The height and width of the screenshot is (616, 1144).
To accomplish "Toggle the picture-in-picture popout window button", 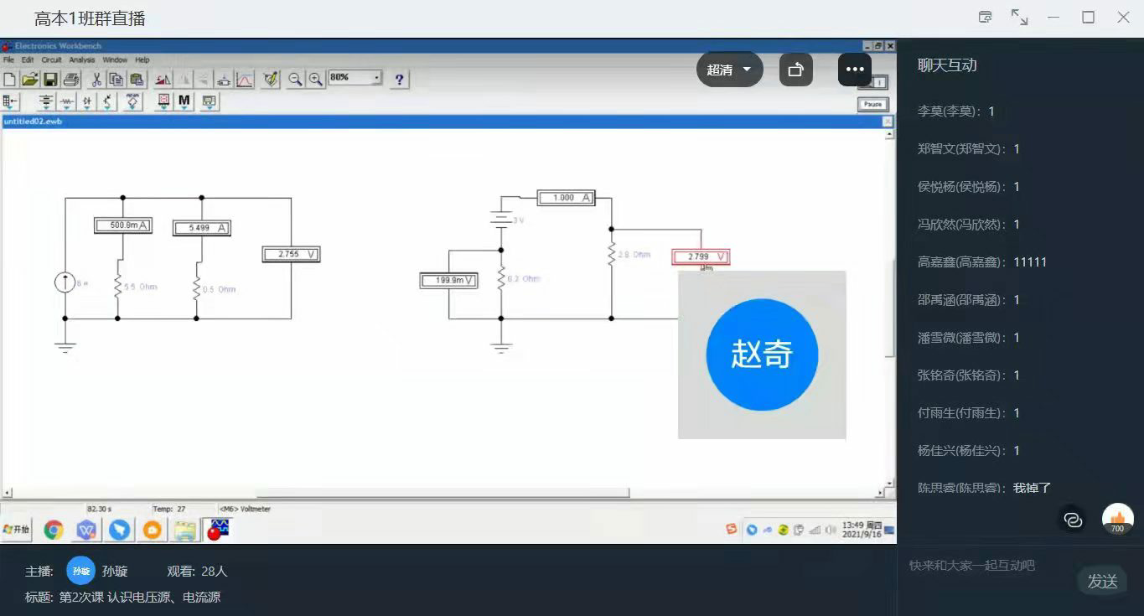I will coord(795,70).
